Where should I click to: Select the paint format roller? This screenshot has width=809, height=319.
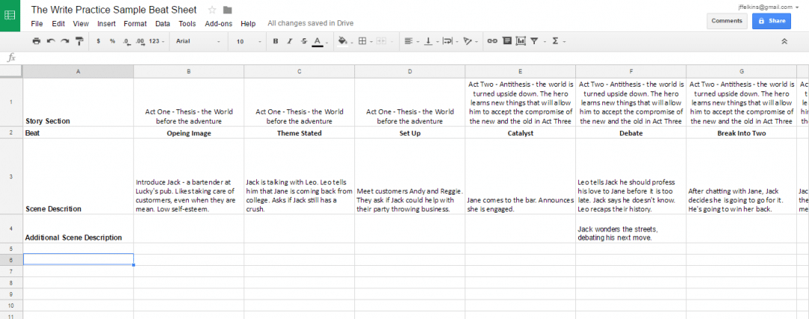click(79, 41)
